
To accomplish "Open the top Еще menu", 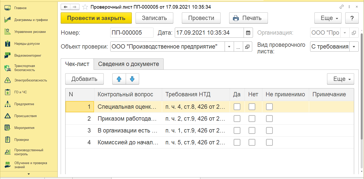I will click(328, 18).
